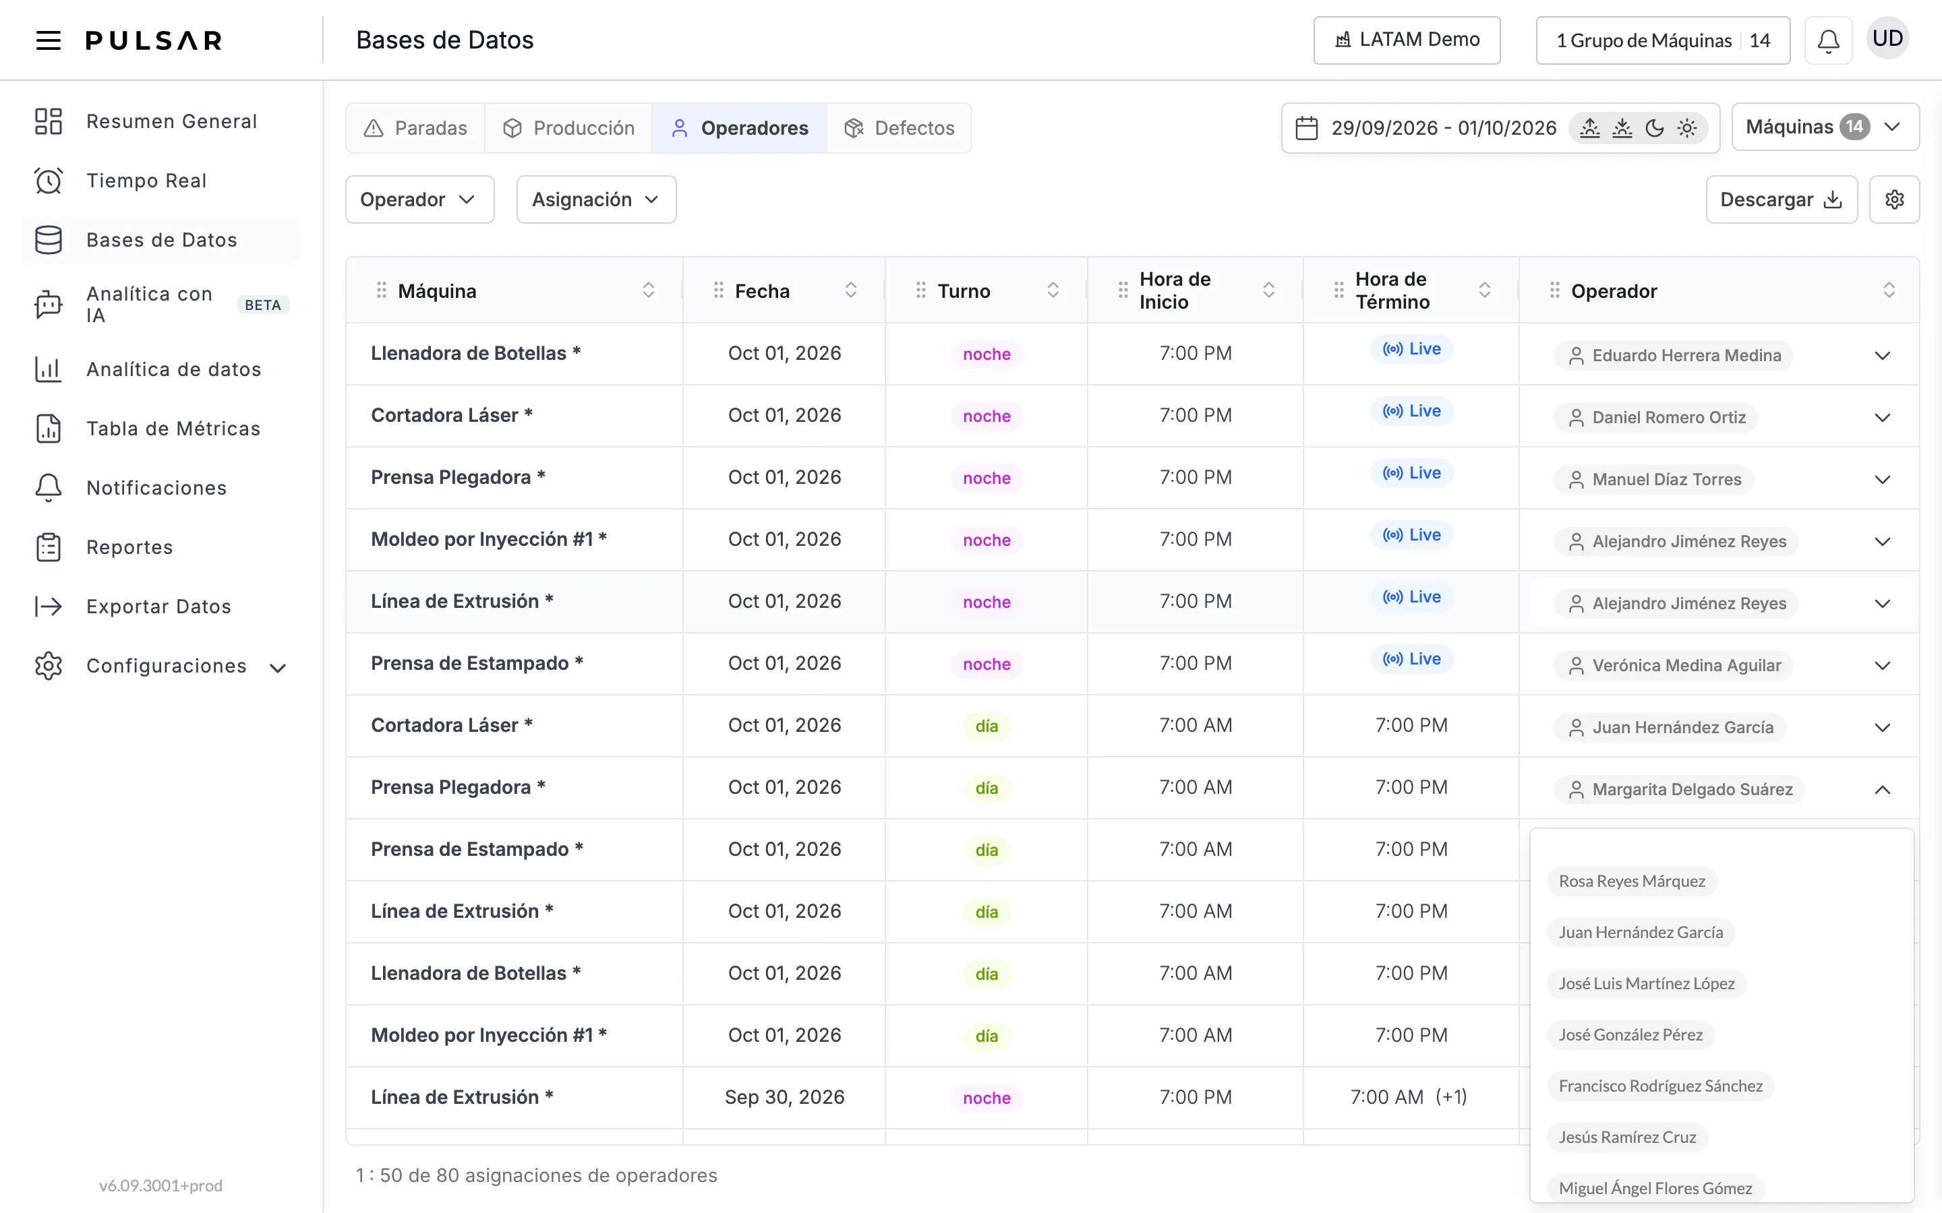Click the notifications bell icon in header

(1828, 40)
